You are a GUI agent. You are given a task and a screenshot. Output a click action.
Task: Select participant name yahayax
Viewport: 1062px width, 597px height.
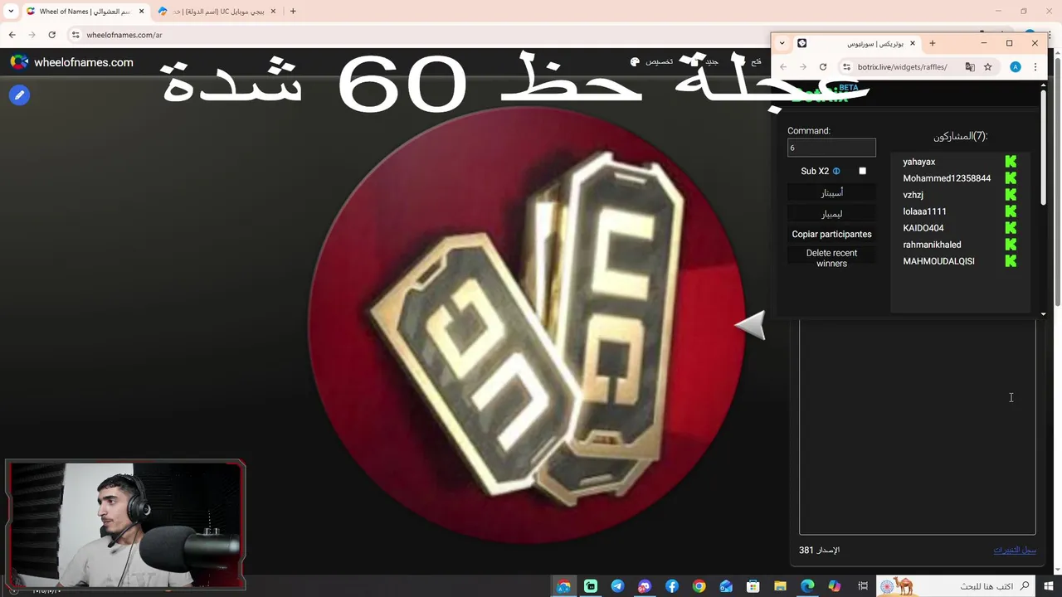(x=918, y=162)
